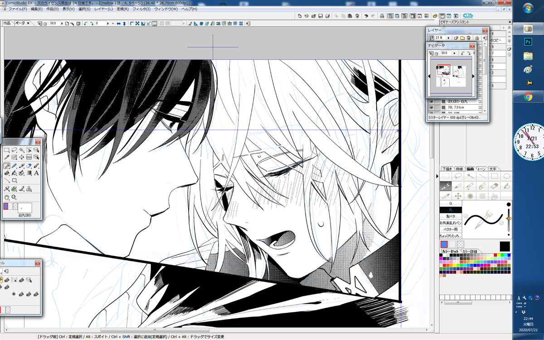Viewport: 544px width, 340px height.
Task: Click the undo arrow in main toolbar
Action: click(365, 16)
